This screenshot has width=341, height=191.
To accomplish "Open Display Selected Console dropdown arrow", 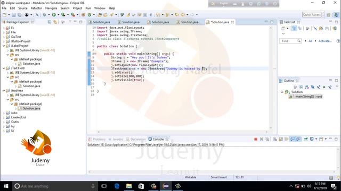I will [316, 139].
